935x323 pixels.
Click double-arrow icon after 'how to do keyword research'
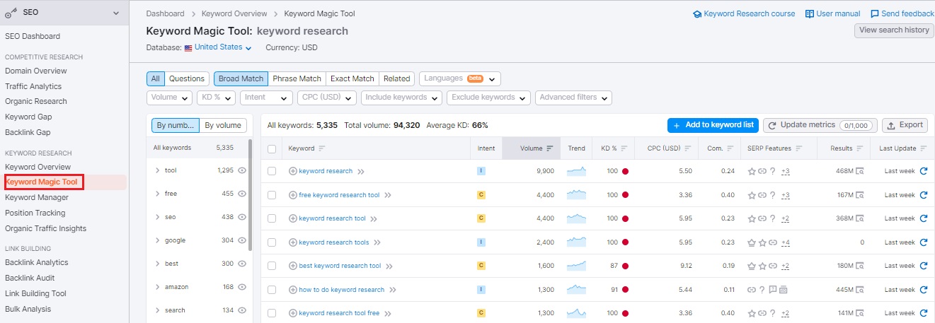click(x=392, y=290)
